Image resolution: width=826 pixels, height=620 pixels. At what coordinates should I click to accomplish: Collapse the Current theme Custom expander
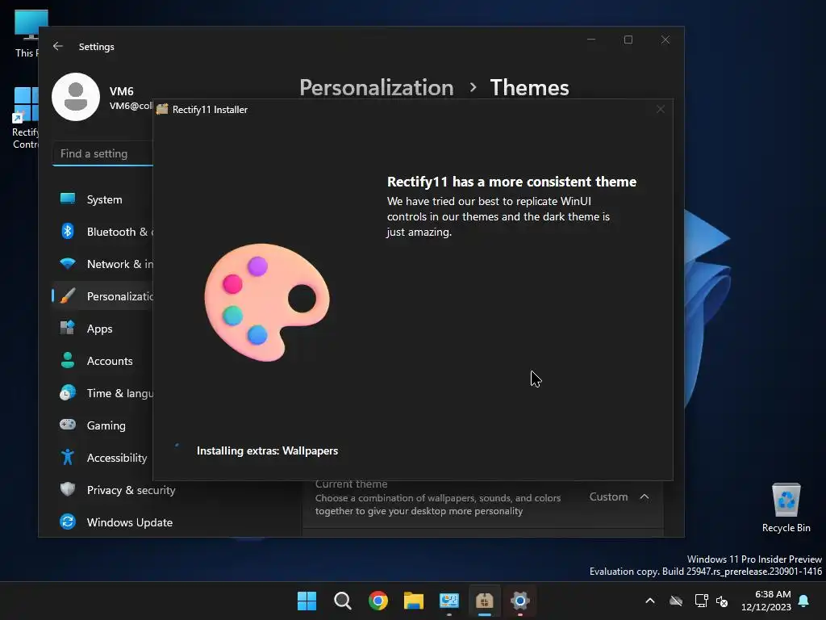pos(645,497)
